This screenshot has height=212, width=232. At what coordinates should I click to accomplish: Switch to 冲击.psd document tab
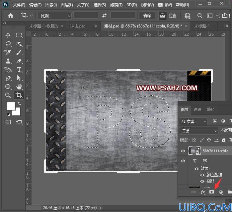click(x=78, y=26)
